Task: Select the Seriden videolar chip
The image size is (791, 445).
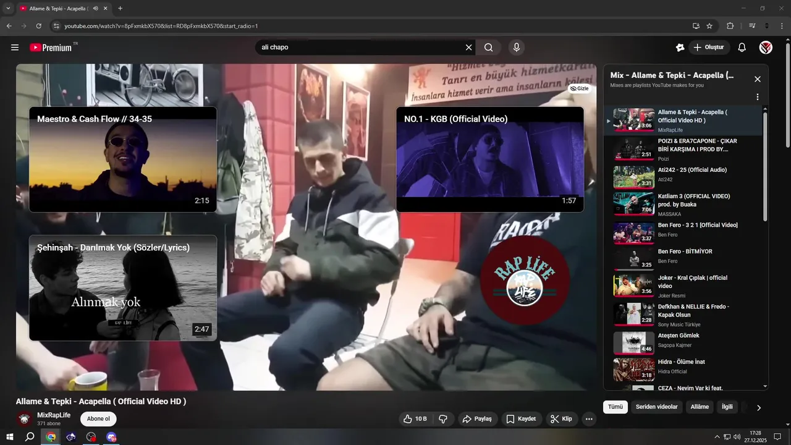Action: [x=657, y=407]
